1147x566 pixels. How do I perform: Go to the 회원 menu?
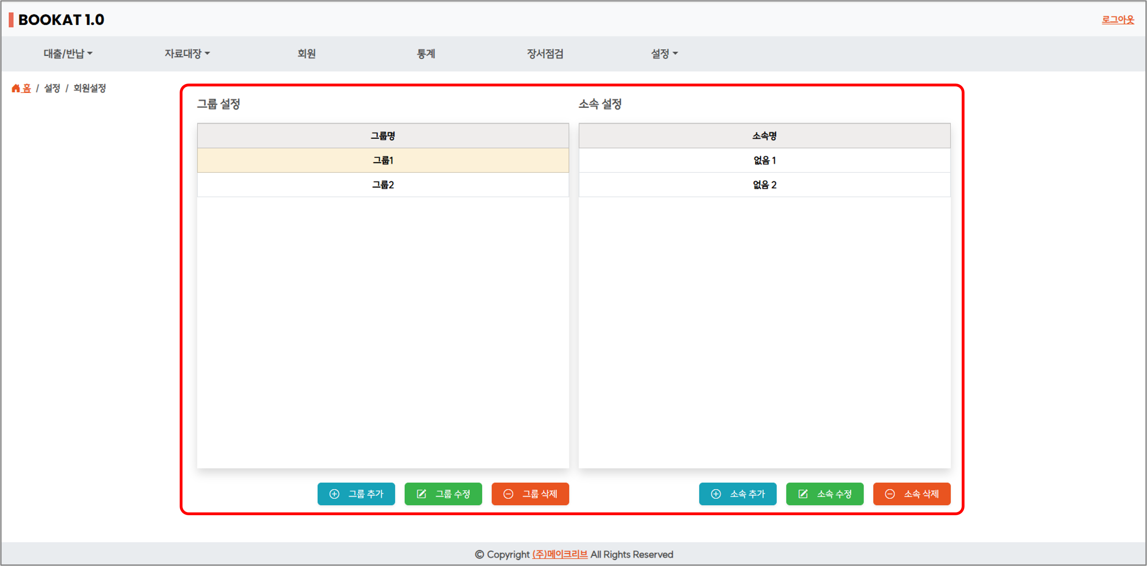pos(306,54)
